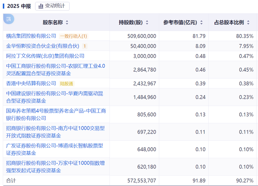
Task: Click the badge 1 beside 金华恒影投资合伙企业
Action: (84, 46)
